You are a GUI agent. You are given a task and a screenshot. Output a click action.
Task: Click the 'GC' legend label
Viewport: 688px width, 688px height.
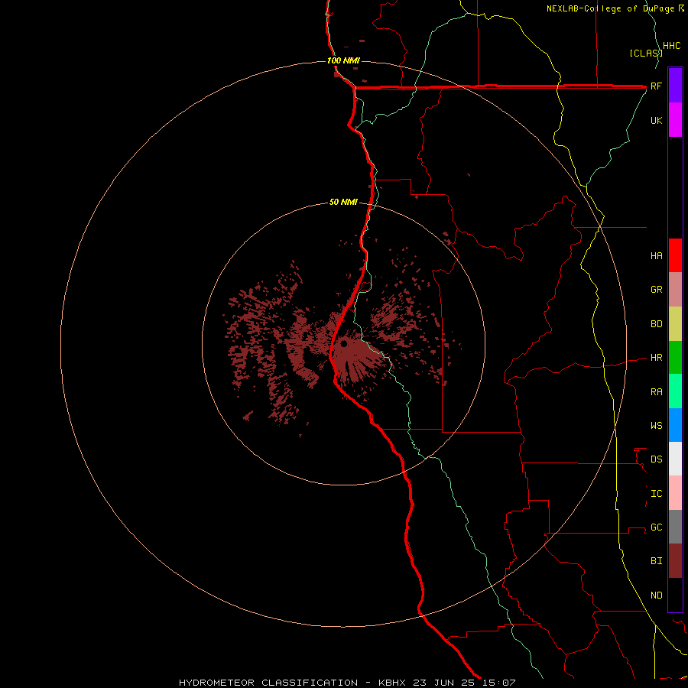point(656,527)
